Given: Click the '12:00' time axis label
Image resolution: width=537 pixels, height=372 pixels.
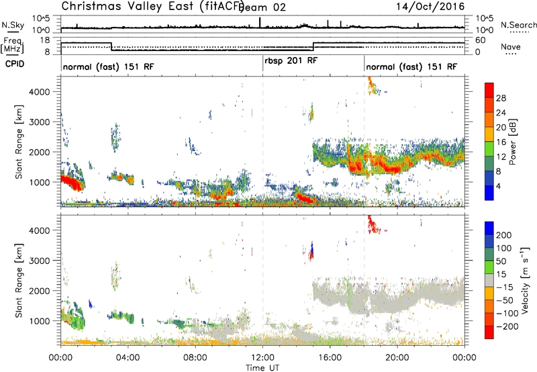Looking at the screenshot, I should pyautogui.click(x=262, y=358).
